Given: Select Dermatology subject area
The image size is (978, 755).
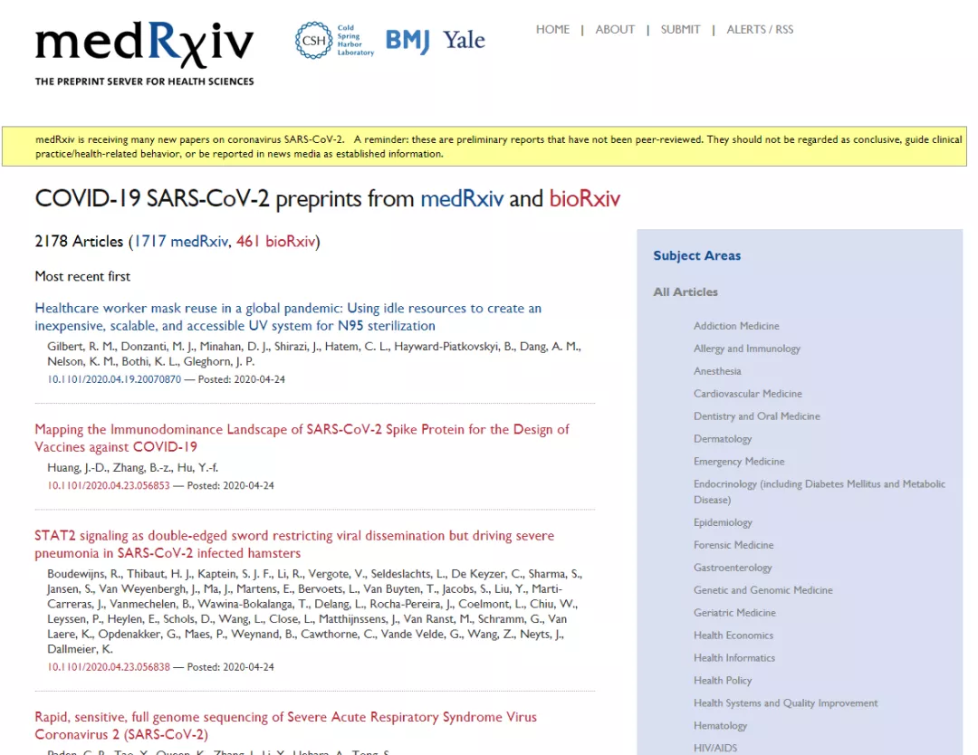Looking at the screenshot, I should pyautogui.click(x=723, y=439).
